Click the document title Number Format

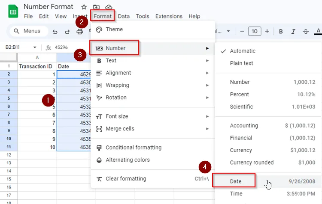tap(48, 6)
